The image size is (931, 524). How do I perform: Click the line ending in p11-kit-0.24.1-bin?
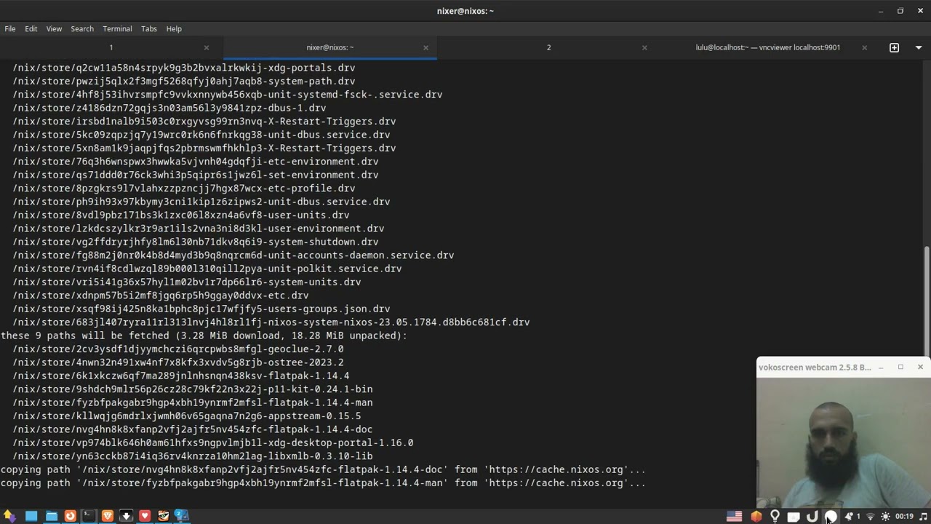tap(193, 389)
